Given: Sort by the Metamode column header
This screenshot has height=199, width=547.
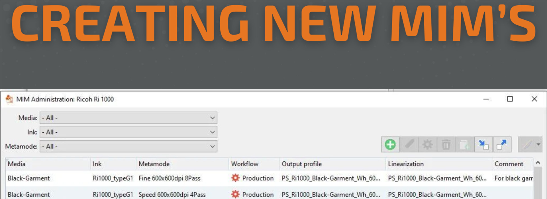Looking at the screenshot, I should click(182, 164).
